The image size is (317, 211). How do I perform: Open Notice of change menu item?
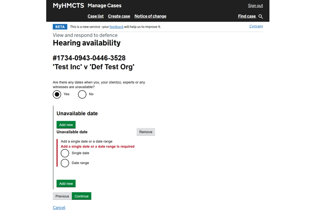(150, 16)
